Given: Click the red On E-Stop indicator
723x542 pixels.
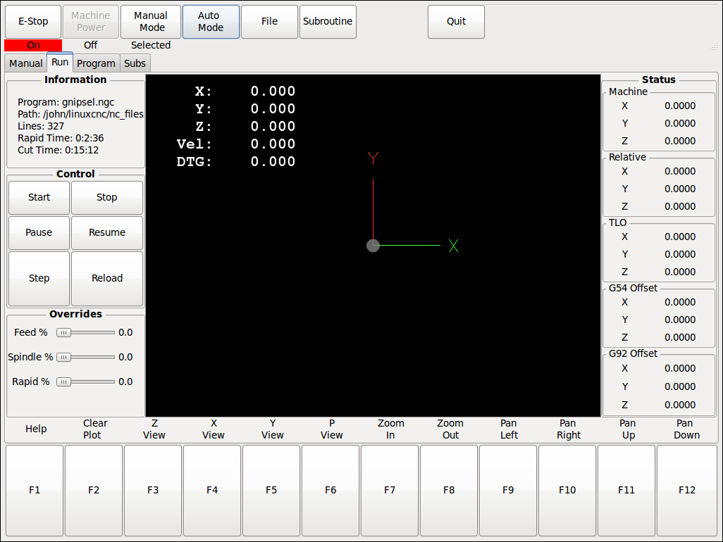Looking at the screenshot, I should coord(33,45).
